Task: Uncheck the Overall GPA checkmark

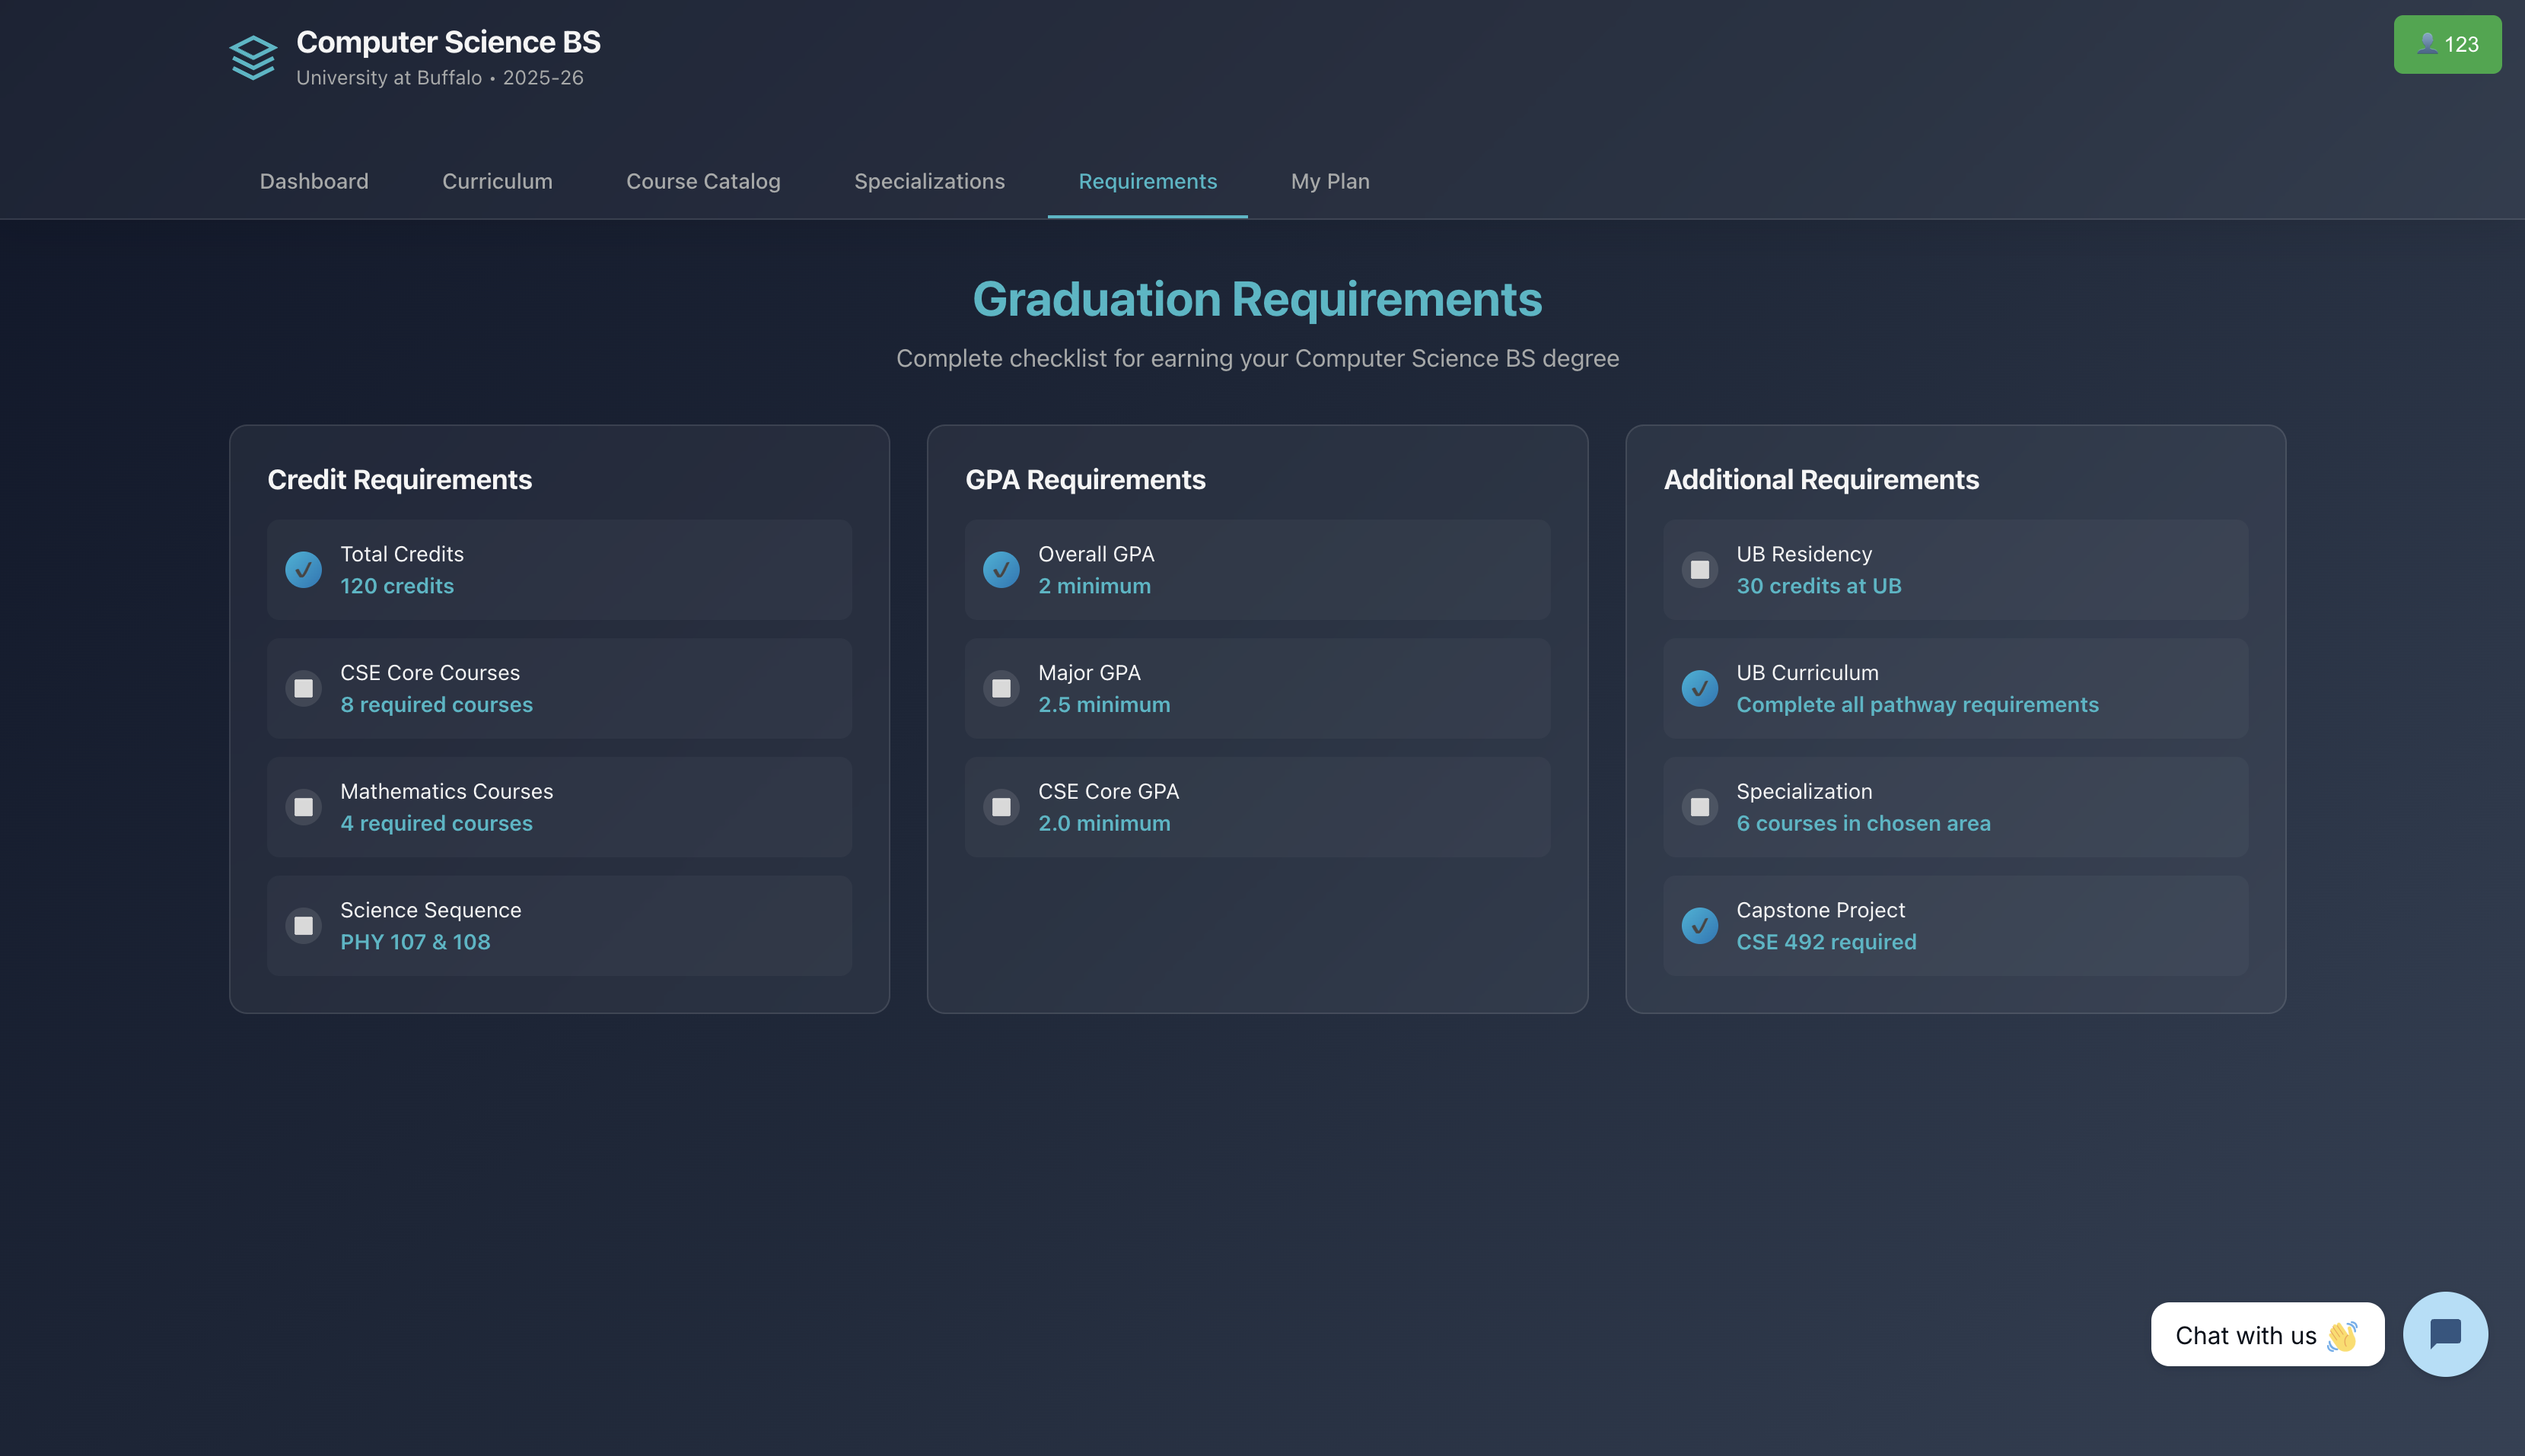Action: pos(1001,570)
